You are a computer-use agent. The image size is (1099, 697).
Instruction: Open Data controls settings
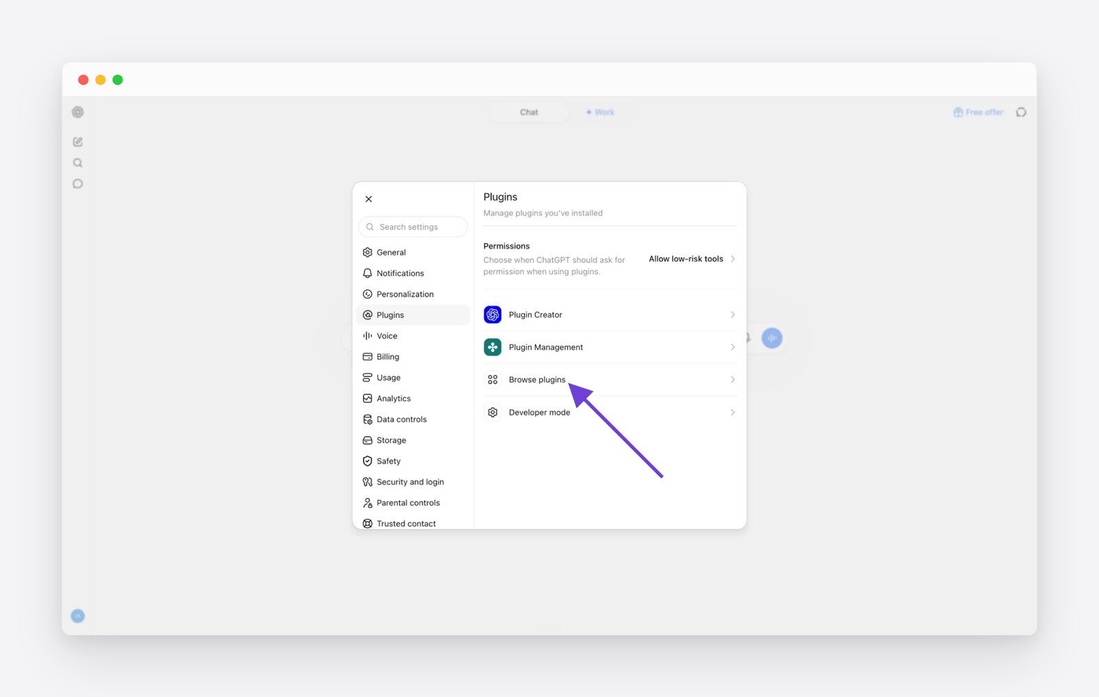click(413, 419)
